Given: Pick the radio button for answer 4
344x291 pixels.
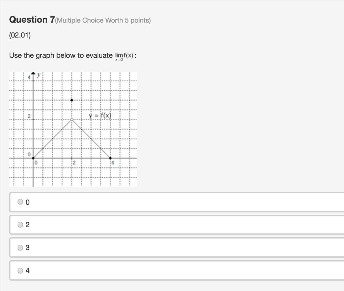Looking at the screenshot, I should (x=20, y=270).
